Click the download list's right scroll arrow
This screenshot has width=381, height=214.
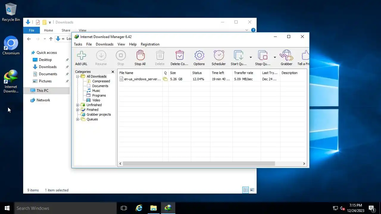tap(304, 163)
